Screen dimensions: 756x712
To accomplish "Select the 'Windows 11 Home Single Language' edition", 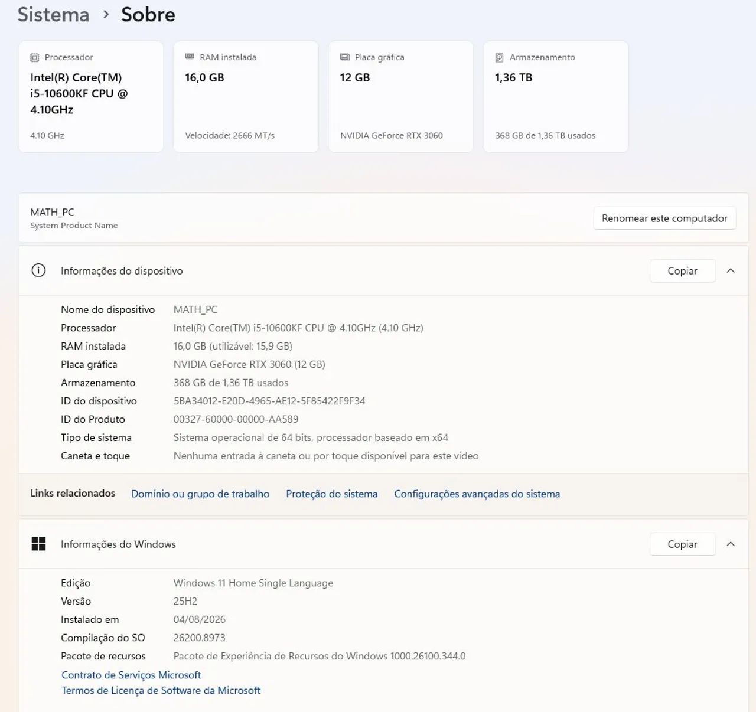I will coord(253,583).
